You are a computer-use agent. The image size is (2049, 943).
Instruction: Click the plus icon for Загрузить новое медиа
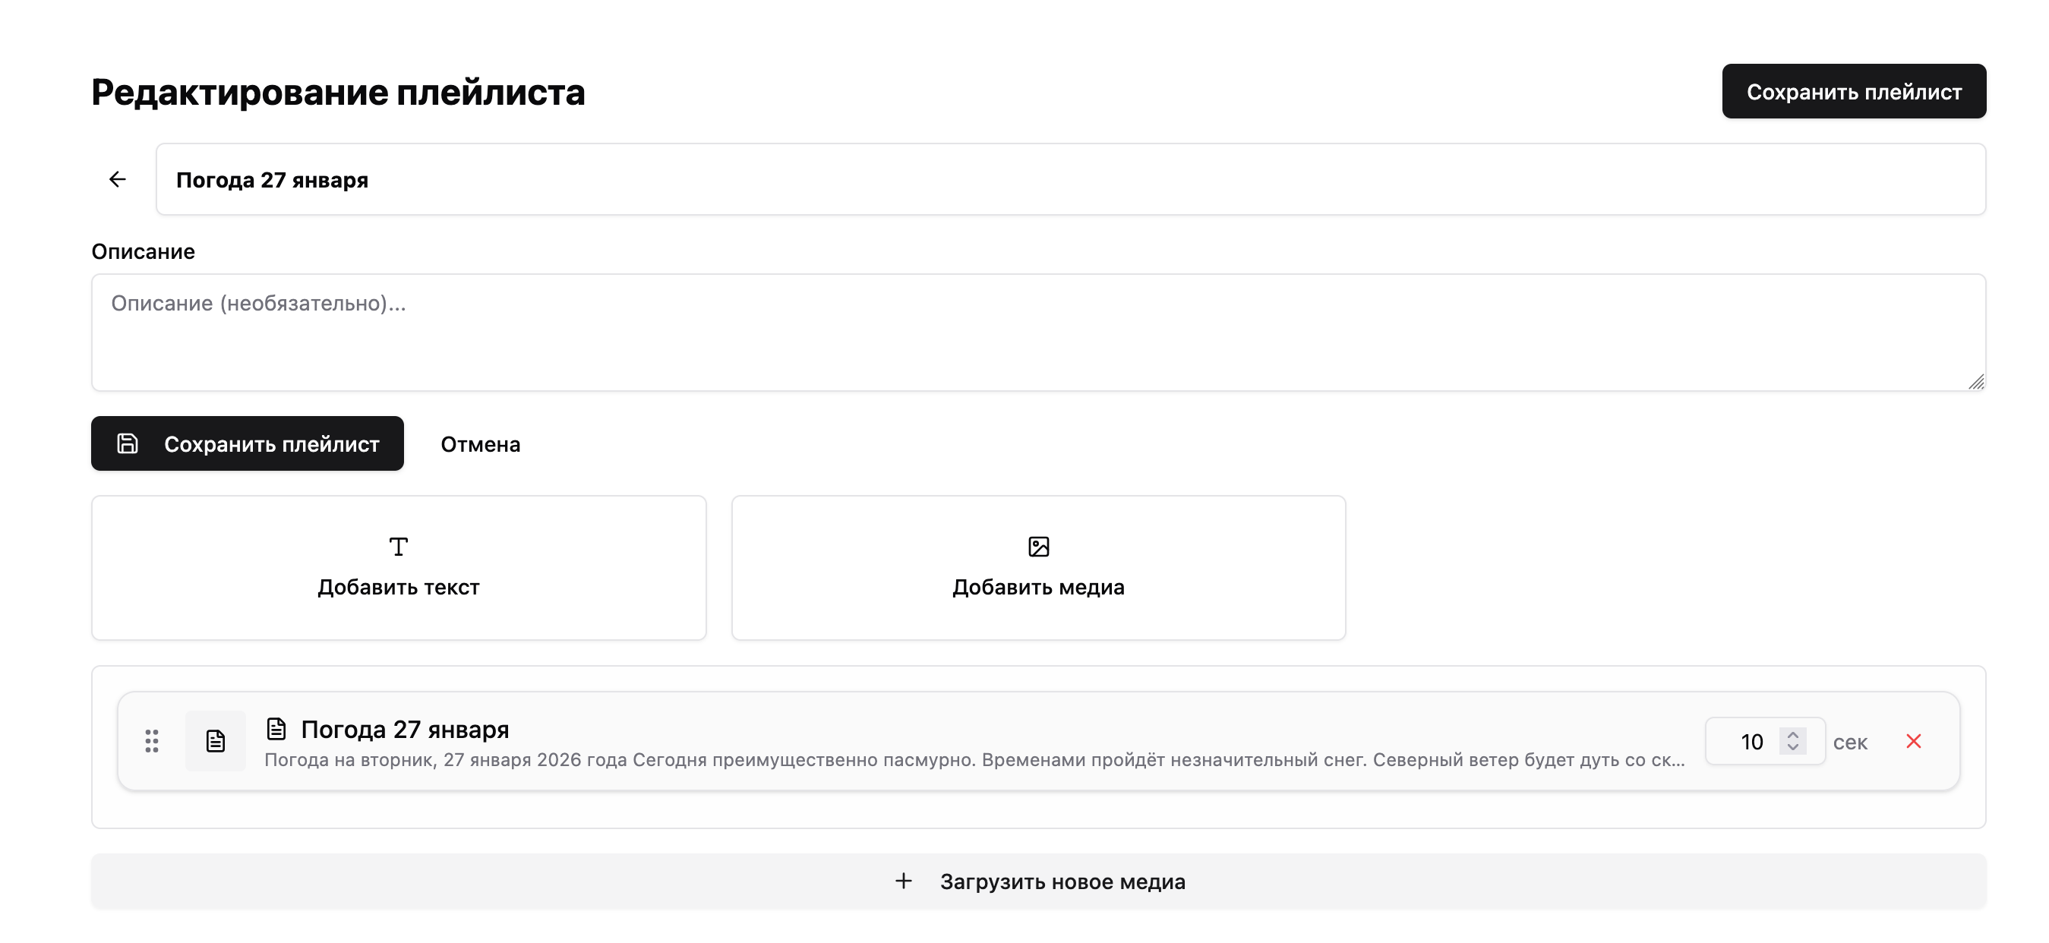(x=904, y=881)
